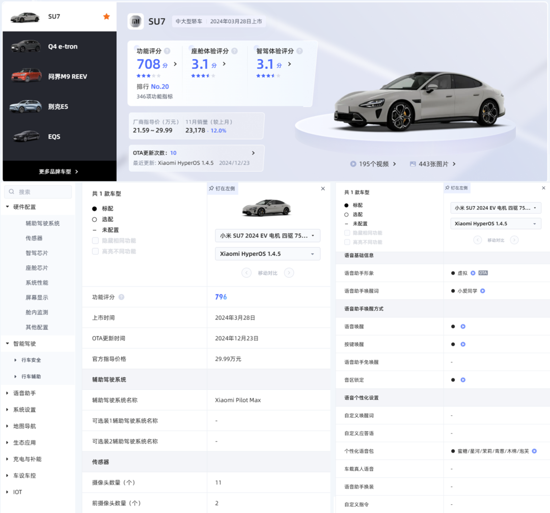Expand the 系统设置 section
Screen dimensions: 550x513
pyautogui.click(x=7, y=410)
